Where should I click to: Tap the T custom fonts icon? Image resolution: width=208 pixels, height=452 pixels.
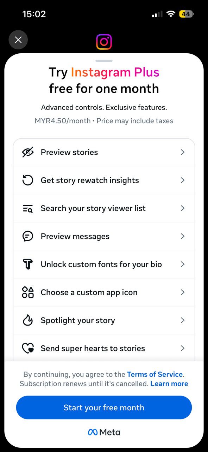tap(27, 264)
